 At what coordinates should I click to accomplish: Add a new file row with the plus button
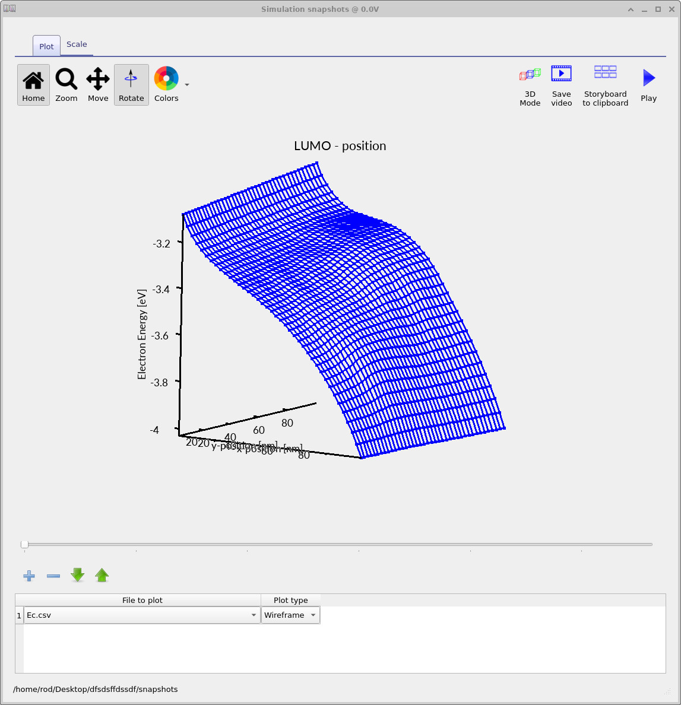[x=28, y=575]
